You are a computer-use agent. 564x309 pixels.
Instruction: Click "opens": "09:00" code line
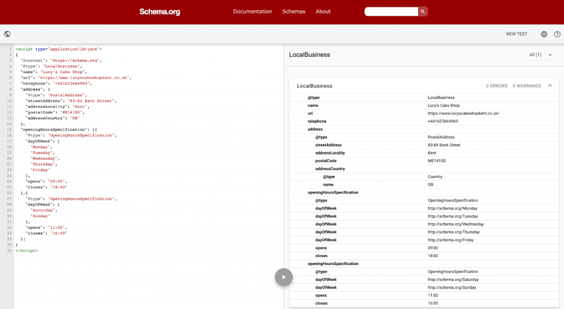[46, 181]
